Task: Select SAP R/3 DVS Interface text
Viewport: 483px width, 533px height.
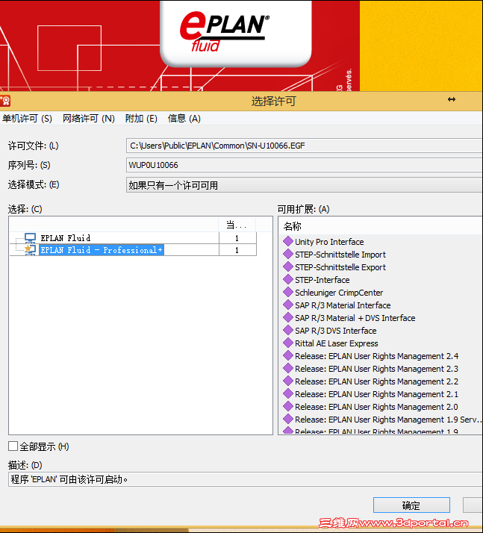Action: [335, 331]
